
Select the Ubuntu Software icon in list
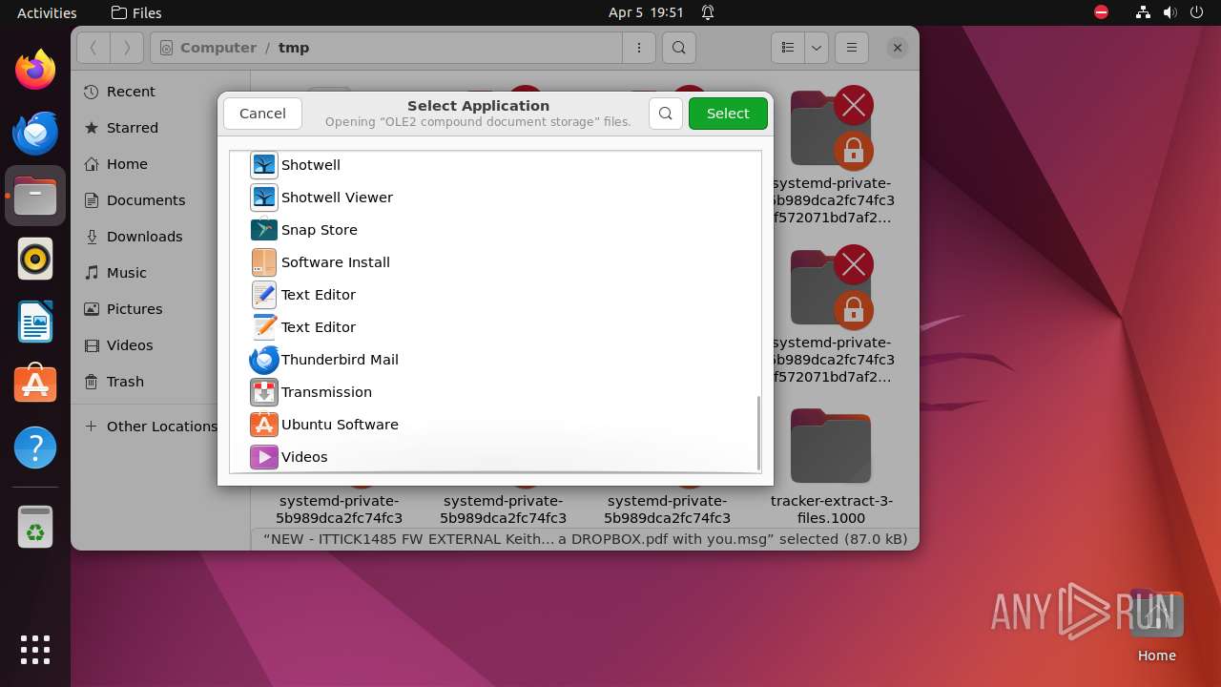coord(264,425)
